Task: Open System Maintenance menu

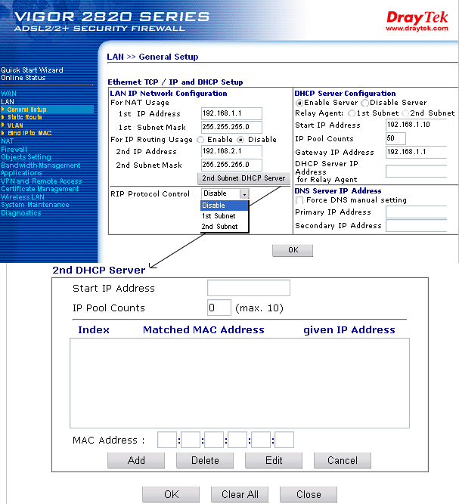Action: coord(35,205)
